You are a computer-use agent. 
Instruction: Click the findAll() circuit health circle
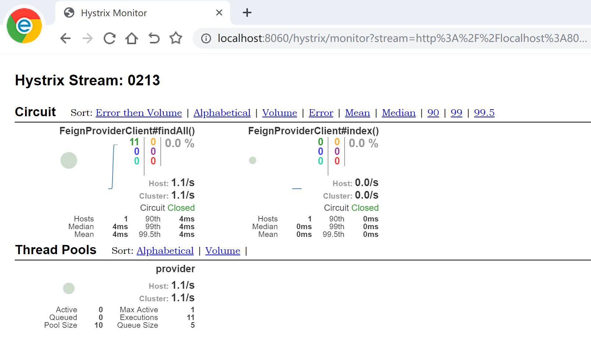(x=69, y=160)
